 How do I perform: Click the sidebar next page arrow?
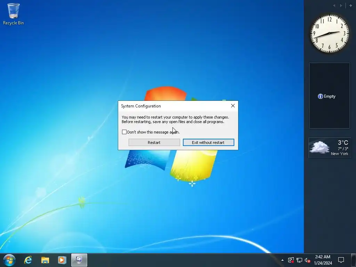(341, 6)
